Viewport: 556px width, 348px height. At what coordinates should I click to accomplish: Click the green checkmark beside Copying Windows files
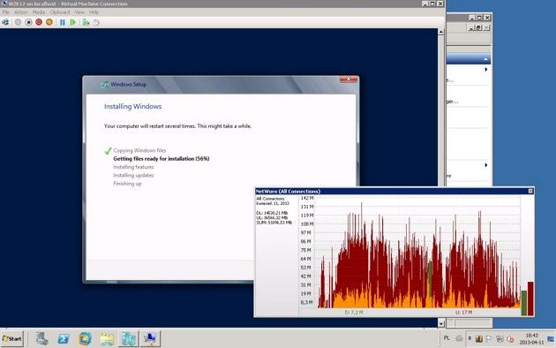108,151
